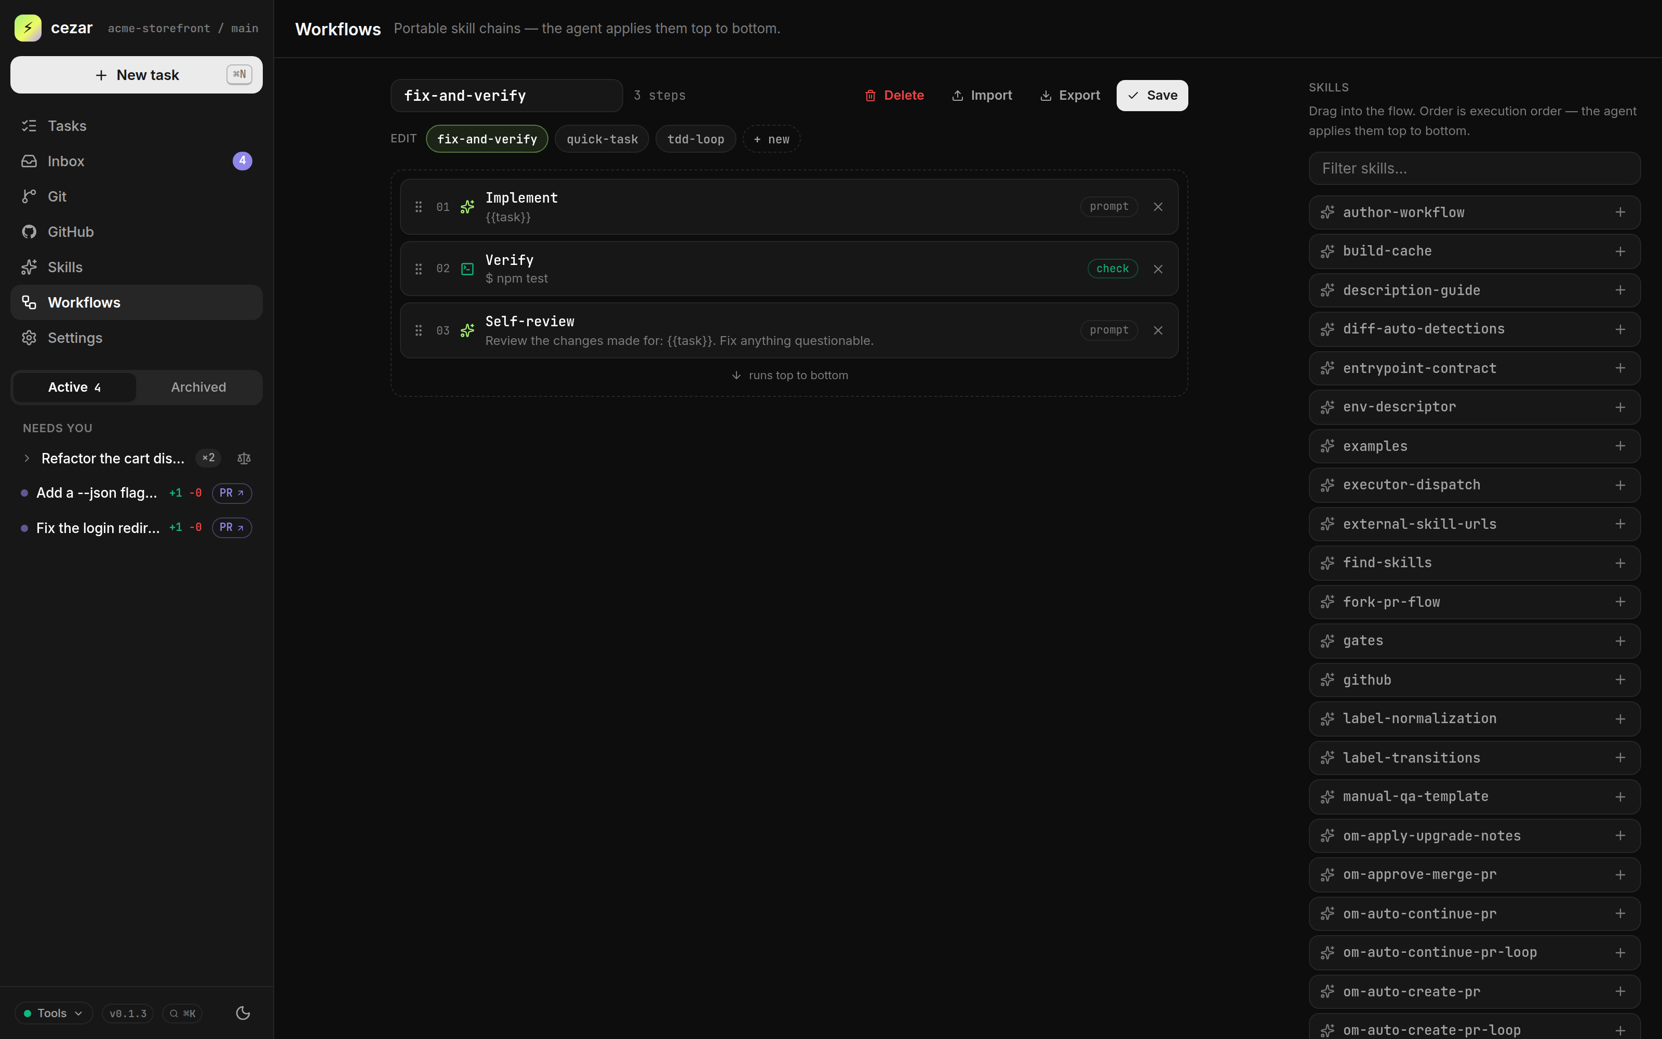Viewport: 1662px width, 1039px height.
Task: Export the workflow
Action: click(x=1070, y=96)
